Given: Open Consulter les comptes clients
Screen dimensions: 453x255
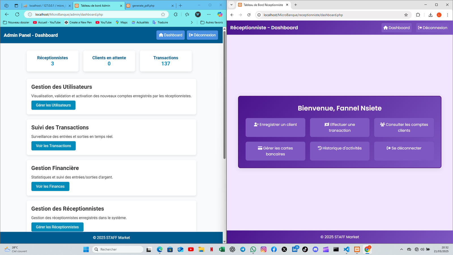Looking at the screenshot, I should 404,127.
